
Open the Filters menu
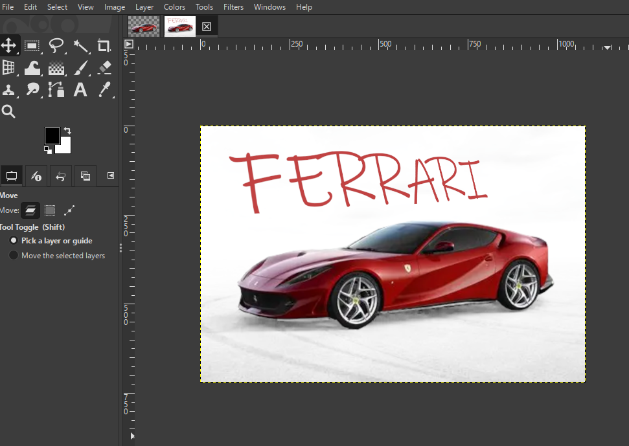coord(233,7)
